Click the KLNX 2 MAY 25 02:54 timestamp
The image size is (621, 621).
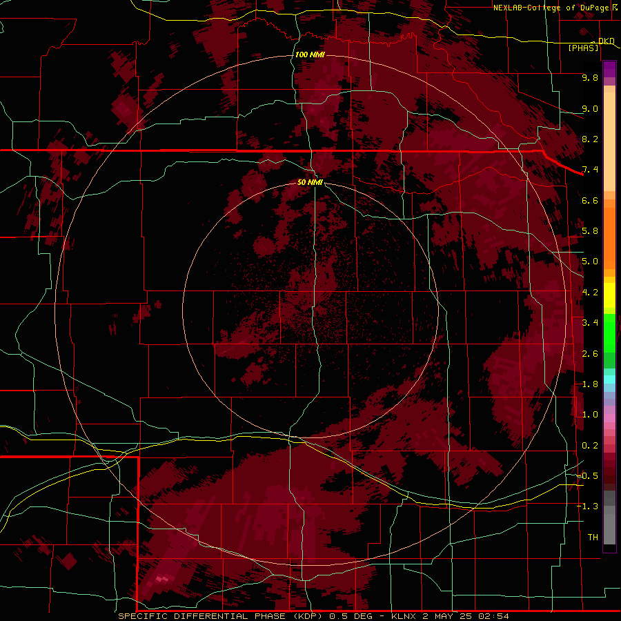pos(451,616)
